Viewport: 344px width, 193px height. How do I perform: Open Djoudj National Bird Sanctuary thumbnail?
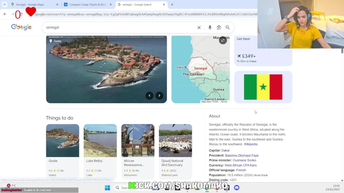[x=175, y=140]
